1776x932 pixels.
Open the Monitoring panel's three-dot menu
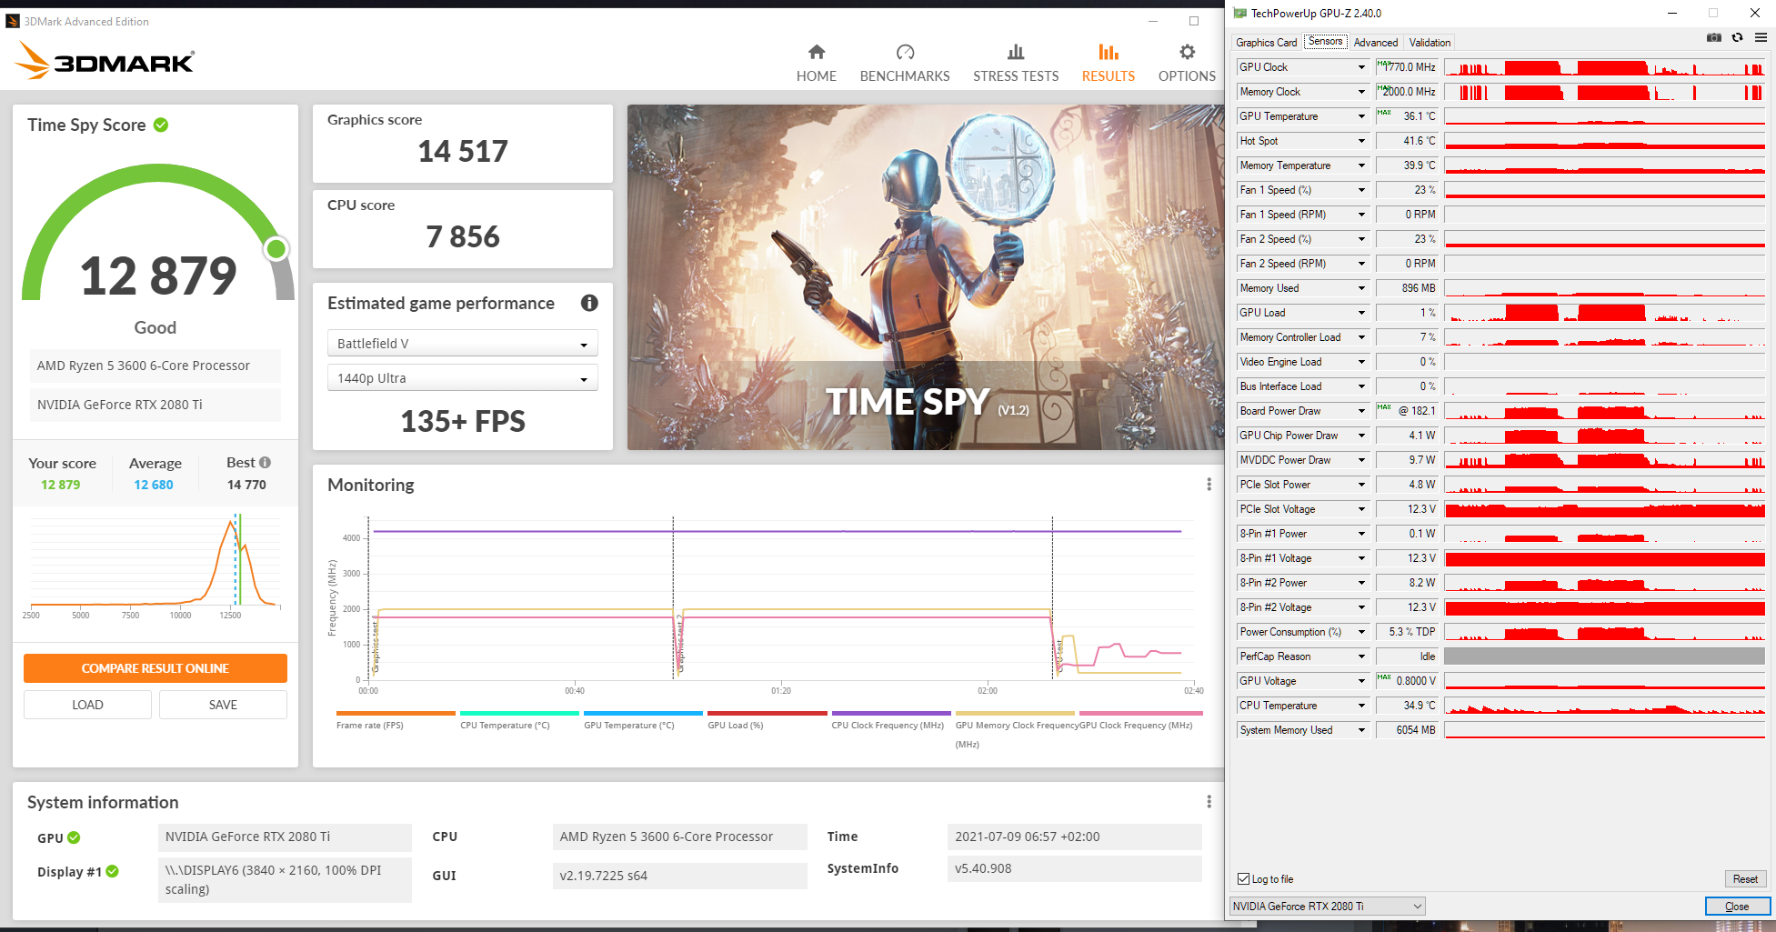coord(1209,485)
